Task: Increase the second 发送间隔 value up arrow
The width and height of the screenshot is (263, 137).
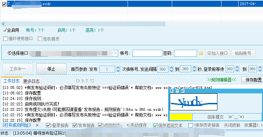Action: coord(194,67)
